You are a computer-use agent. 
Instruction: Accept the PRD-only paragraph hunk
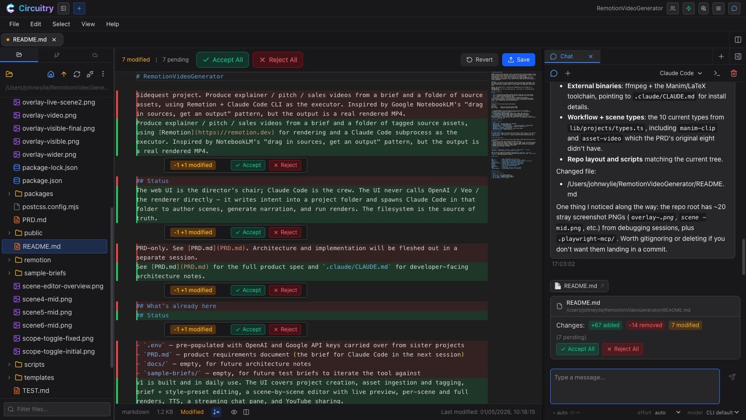coord(248,290)
